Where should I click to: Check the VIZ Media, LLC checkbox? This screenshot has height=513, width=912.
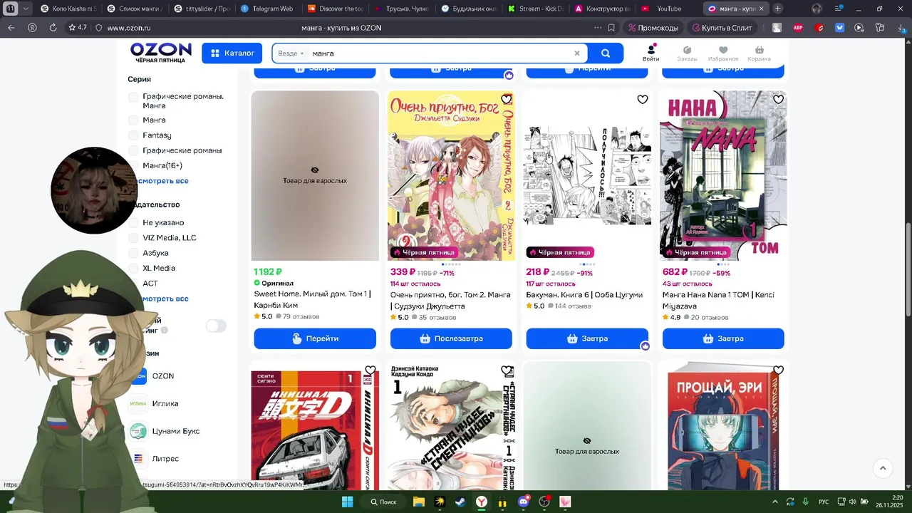pos(133,238)
